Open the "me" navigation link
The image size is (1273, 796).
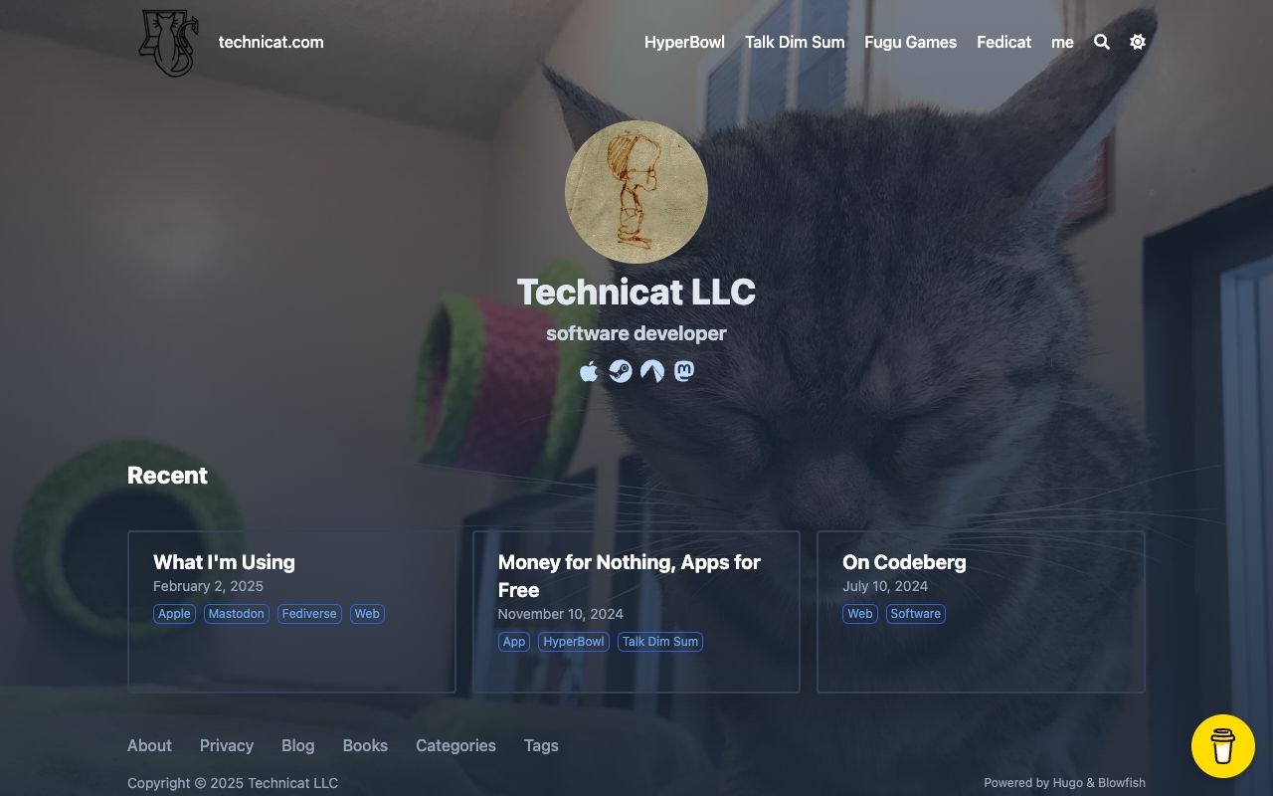click(1062, 42)
